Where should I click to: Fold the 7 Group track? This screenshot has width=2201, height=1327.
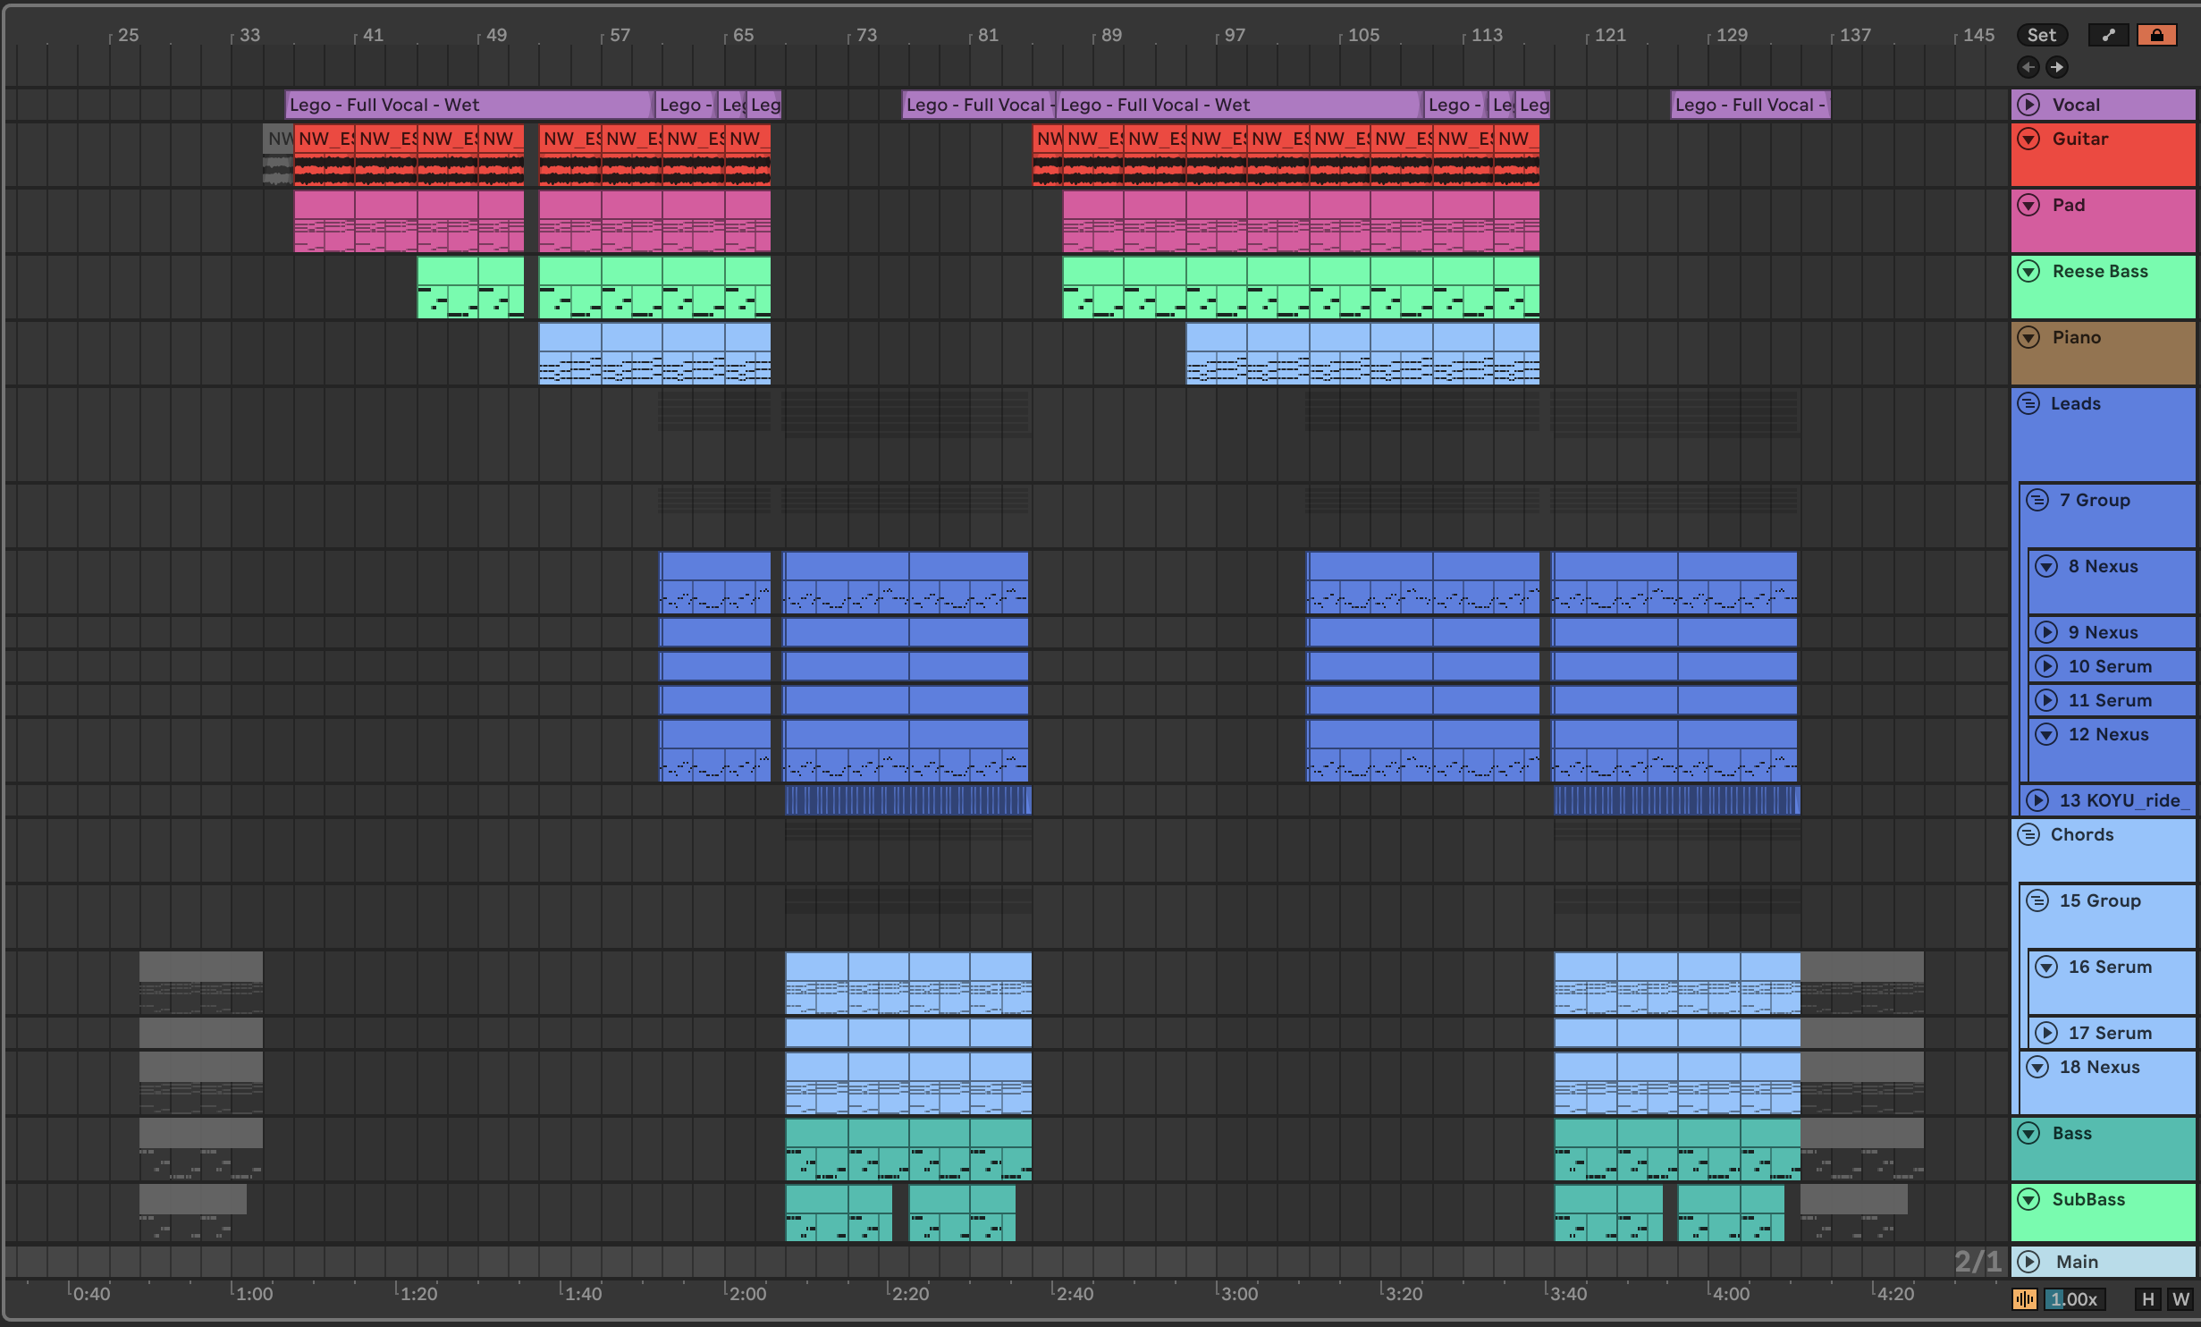2037,500
